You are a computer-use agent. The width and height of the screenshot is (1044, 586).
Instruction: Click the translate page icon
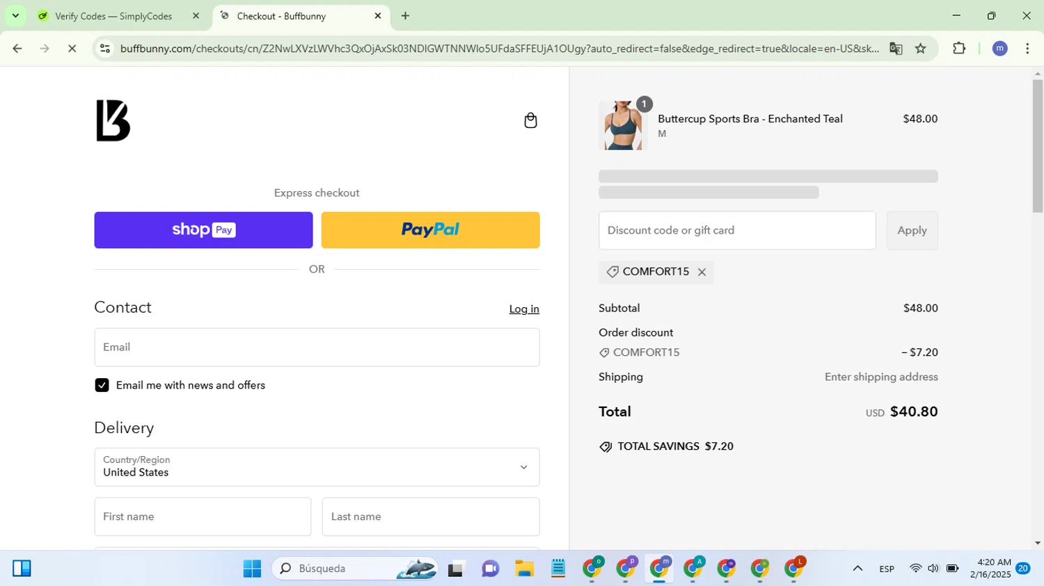[896, 49]
